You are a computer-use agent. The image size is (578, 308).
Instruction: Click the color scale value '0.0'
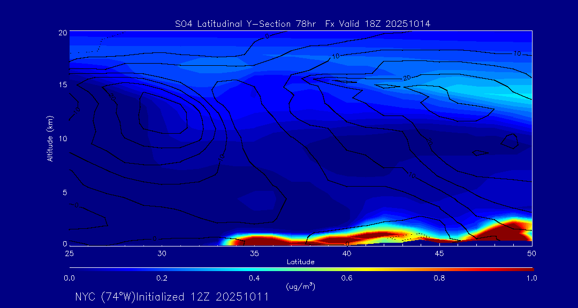pyautogui.click(x=69, y=278)
